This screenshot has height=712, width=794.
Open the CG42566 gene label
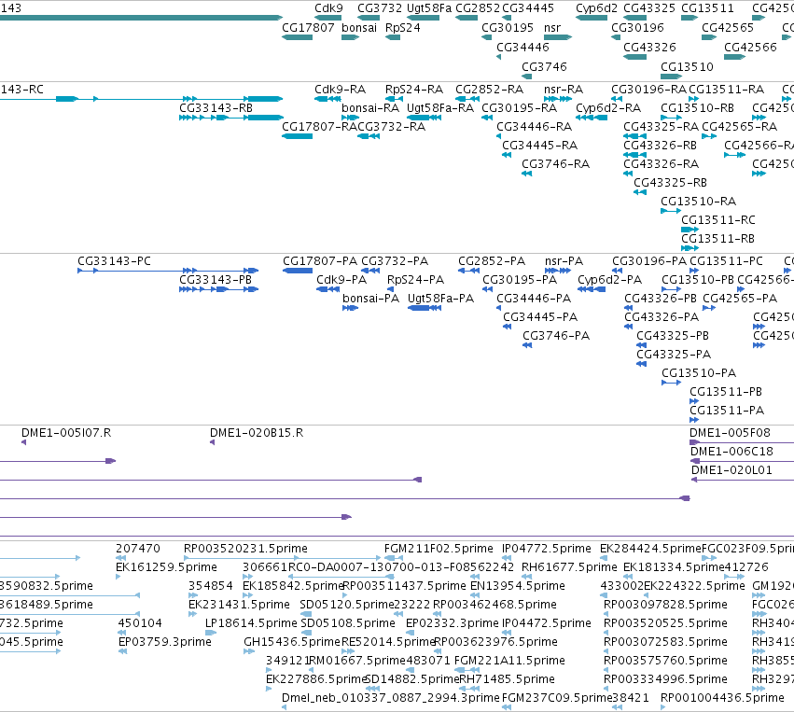click(750, 47)
